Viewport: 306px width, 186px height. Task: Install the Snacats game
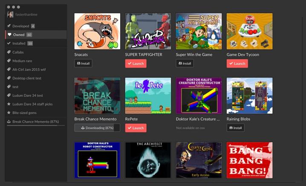tap(84, 63)
